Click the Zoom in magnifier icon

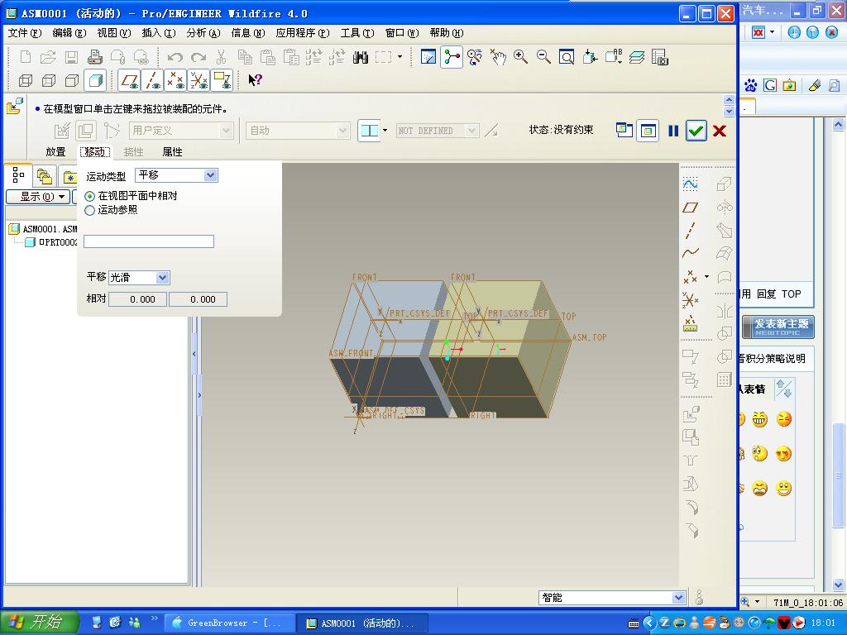click(521, 57)
